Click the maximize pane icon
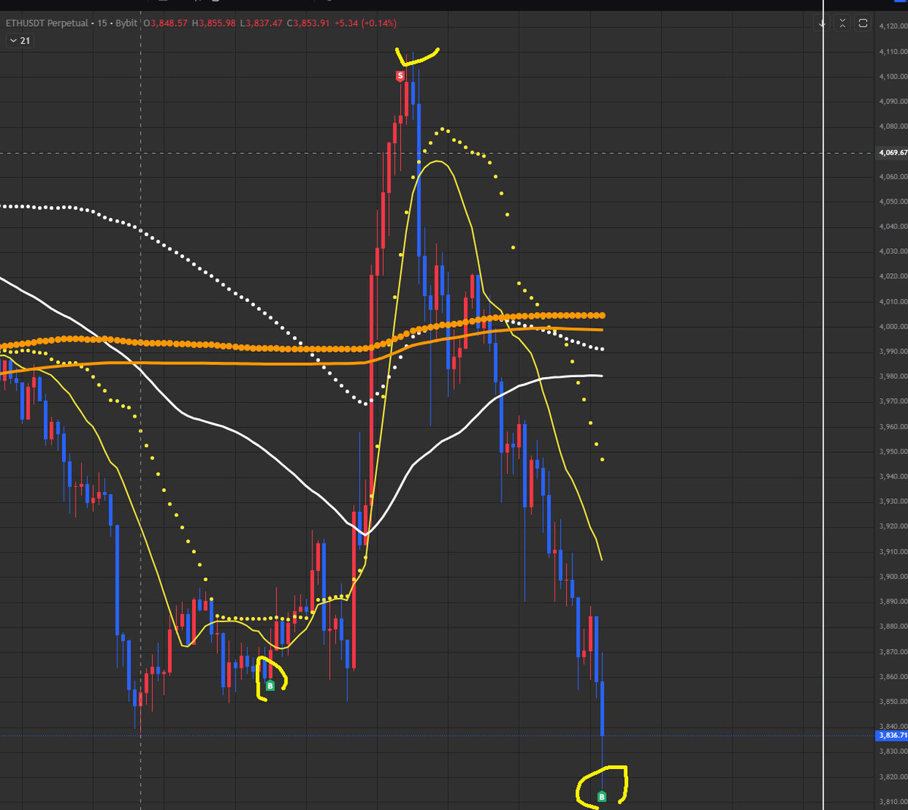 coord(863,23)
